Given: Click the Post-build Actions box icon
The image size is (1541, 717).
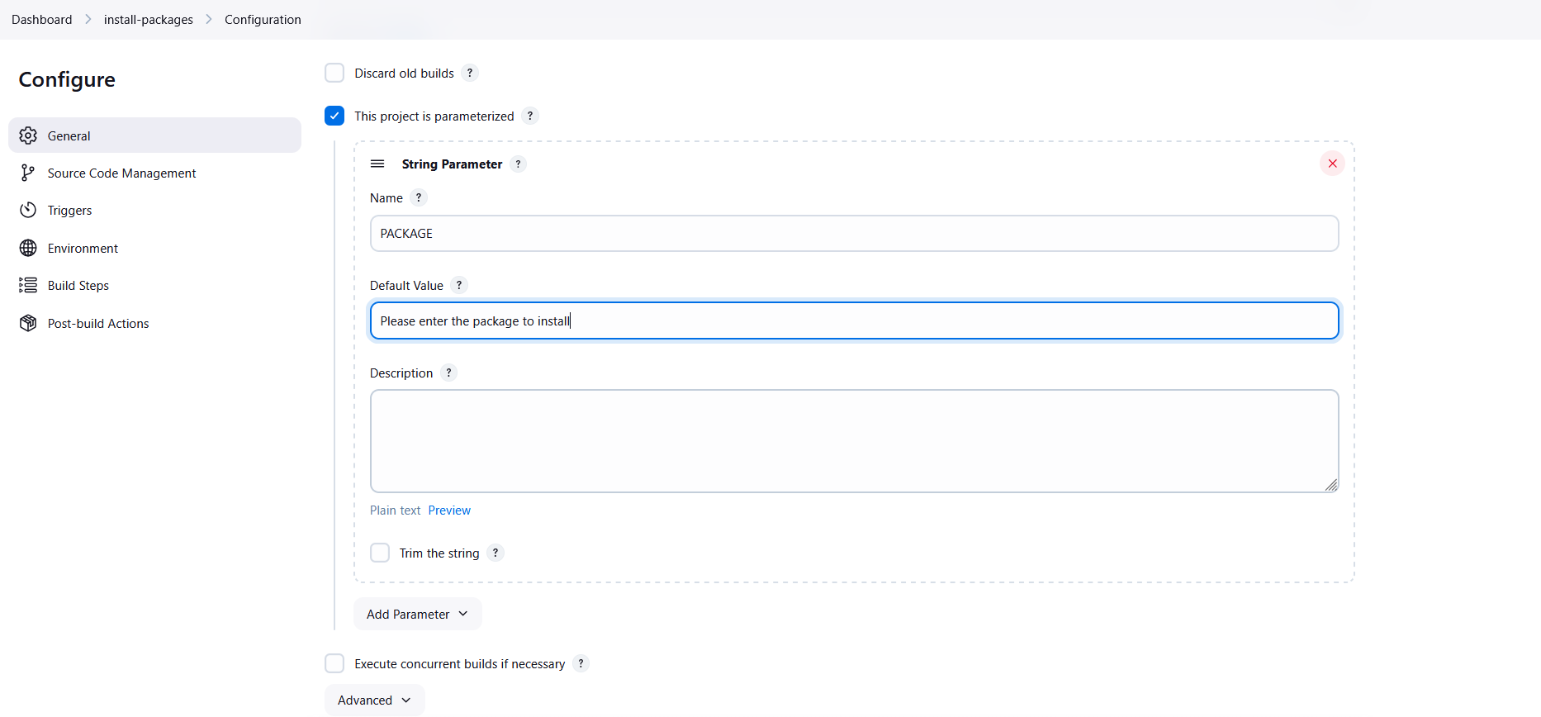Looking at the screenshot, I should 28,323.
